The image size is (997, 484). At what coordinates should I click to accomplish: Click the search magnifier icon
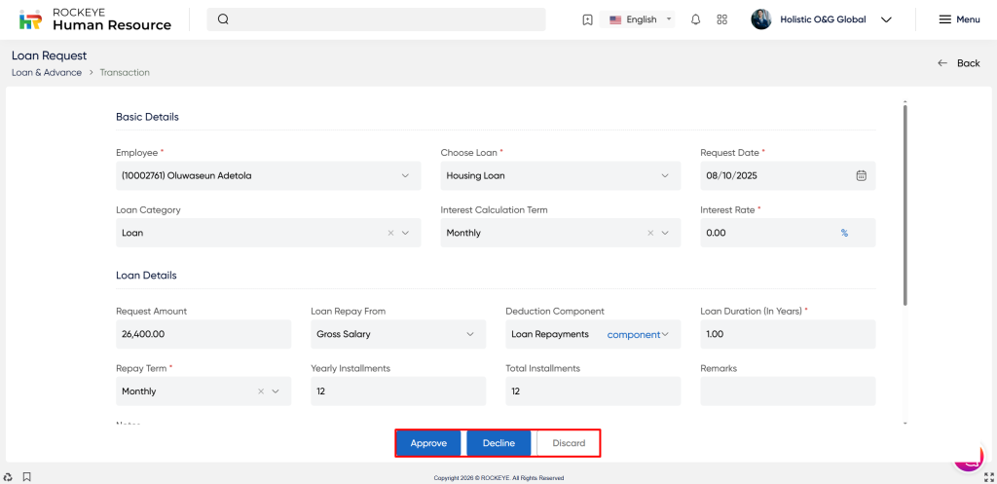223,19
